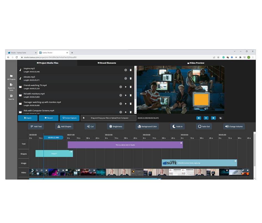262x223 pixels.
Task: Select Shape-1 clip on Shapes track
Action: pyautogui.click(x=54, y=154)
